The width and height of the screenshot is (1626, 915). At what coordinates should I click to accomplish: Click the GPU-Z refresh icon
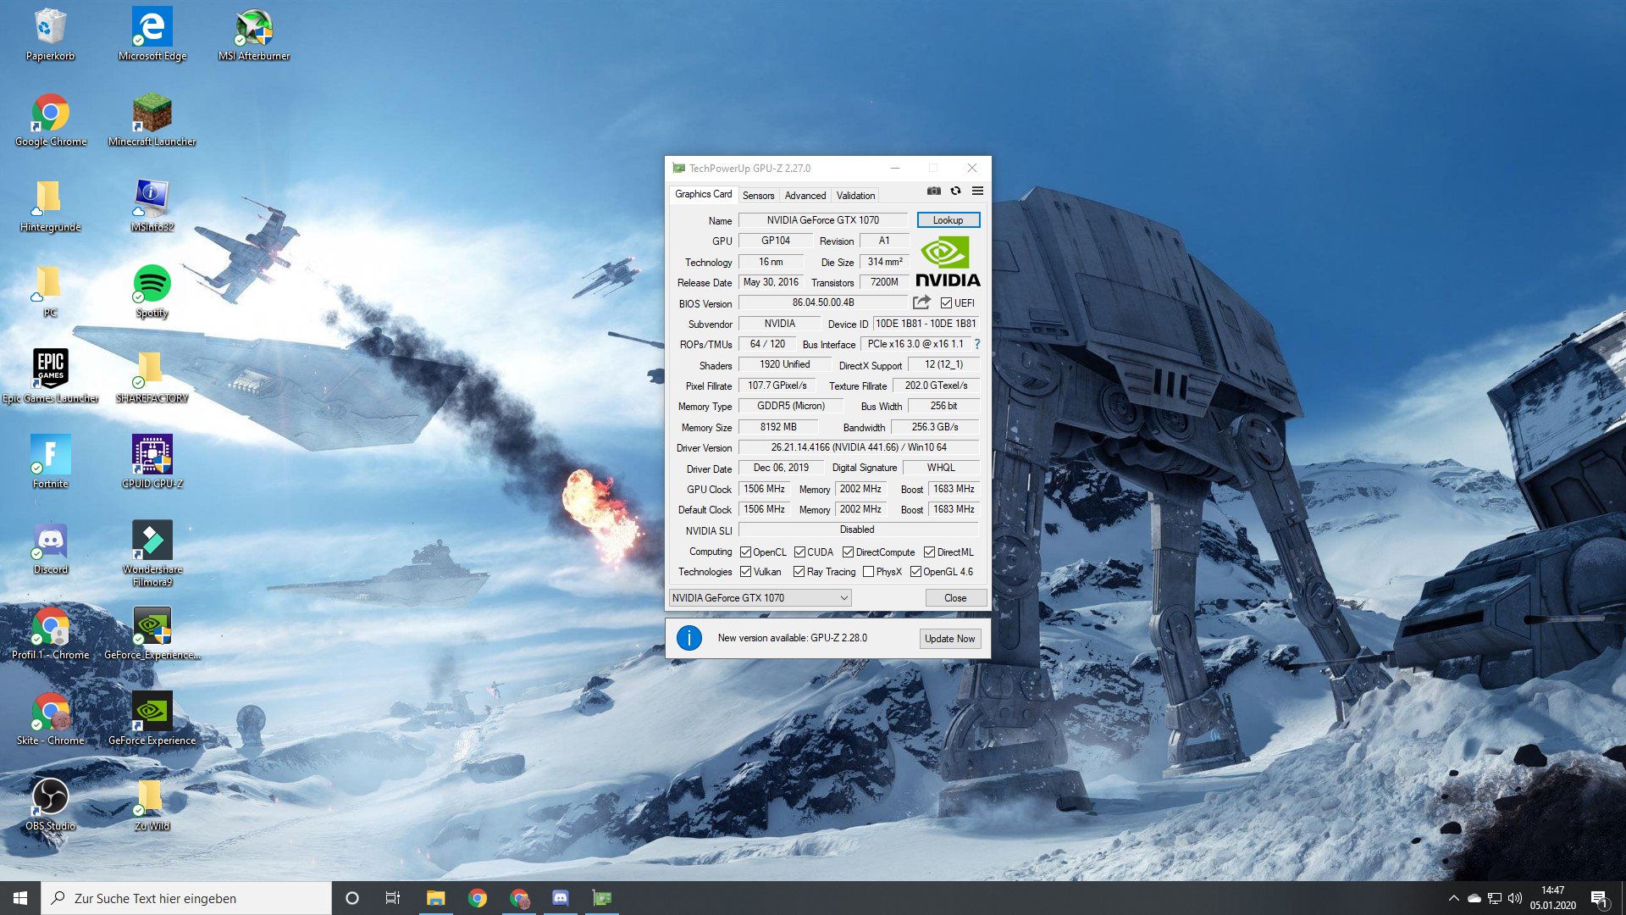[x=955, y=191]
